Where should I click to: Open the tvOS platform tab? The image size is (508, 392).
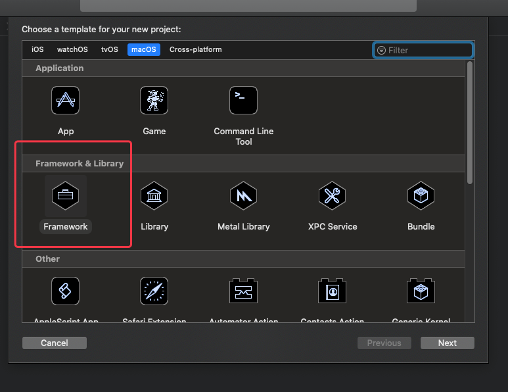point(110,49)
